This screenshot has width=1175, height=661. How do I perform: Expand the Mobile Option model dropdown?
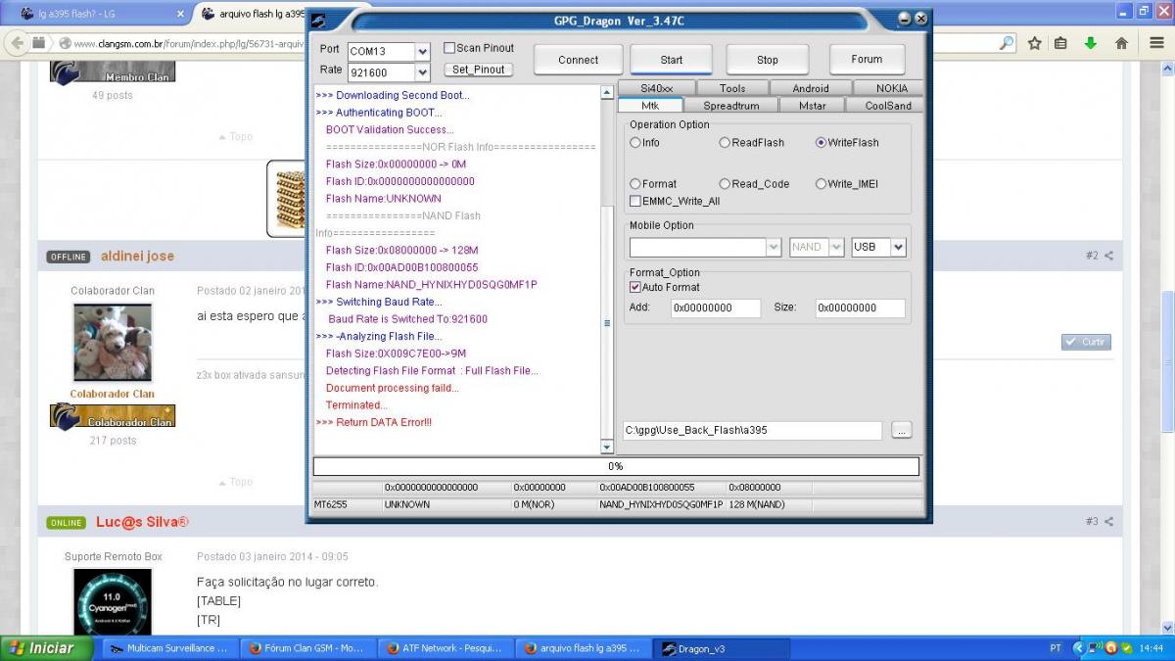[x=774, y=248]
